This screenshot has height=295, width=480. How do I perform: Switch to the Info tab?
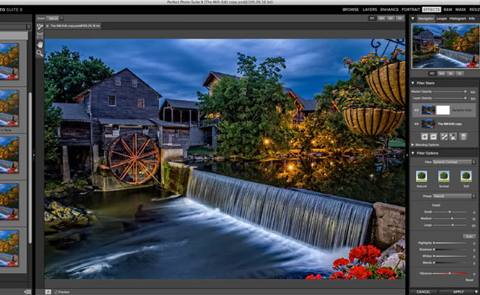472,18
